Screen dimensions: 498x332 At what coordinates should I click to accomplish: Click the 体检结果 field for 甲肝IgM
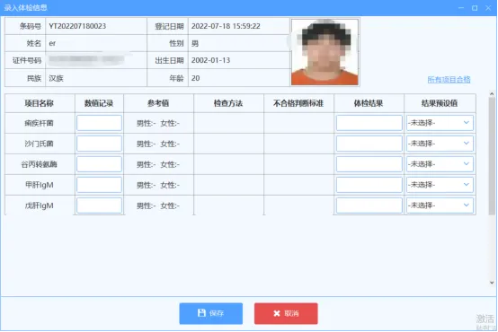pos(369,185)
